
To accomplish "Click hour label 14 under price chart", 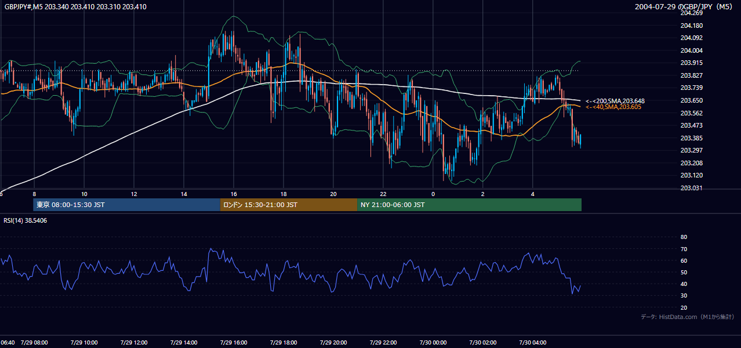I will coord(184,194).
